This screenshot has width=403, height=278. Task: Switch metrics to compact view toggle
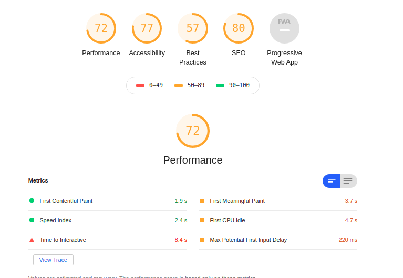pyautogui.click(x=332, y=181)
